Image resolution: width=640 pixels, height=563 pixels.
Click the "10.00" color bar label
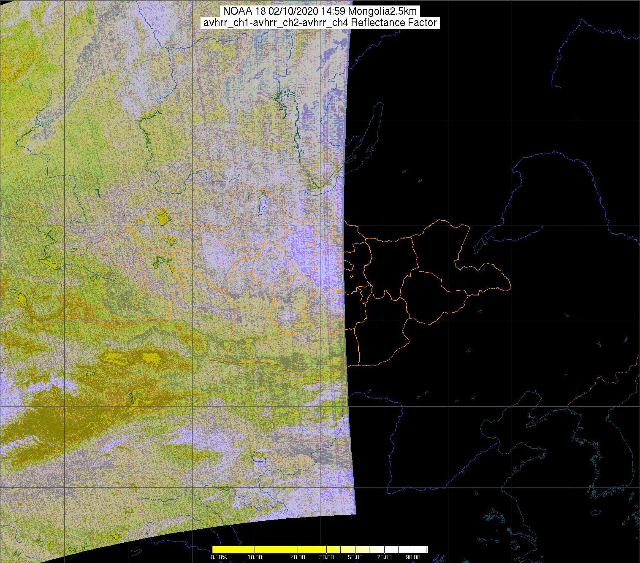[255, 557]
